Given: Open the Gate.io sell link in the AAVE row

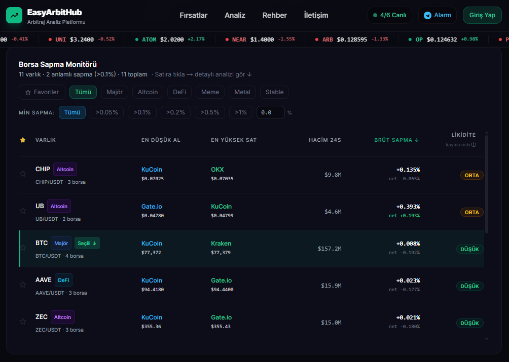Looking at the screenshot, I should [x=222, y=280].
